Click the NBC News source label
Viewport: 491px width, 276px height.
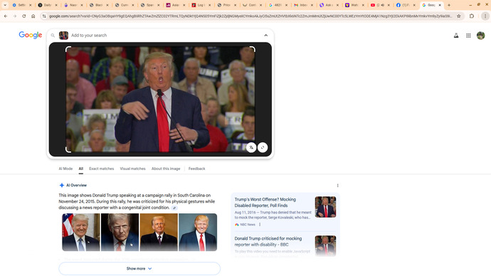(245, 224)
